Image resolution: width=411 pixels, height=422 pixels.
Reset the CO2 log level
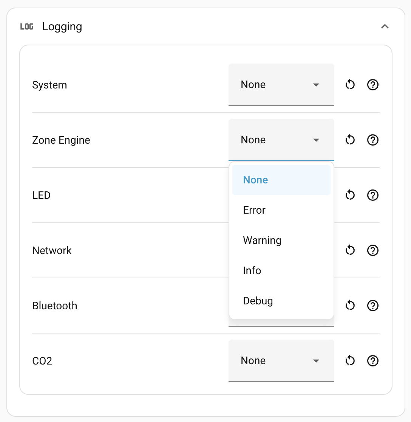click(350, 361)
